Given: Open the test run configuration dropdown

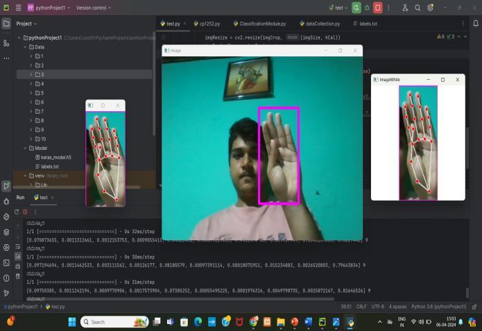Looking at the screenshot, I should [338, 8].
